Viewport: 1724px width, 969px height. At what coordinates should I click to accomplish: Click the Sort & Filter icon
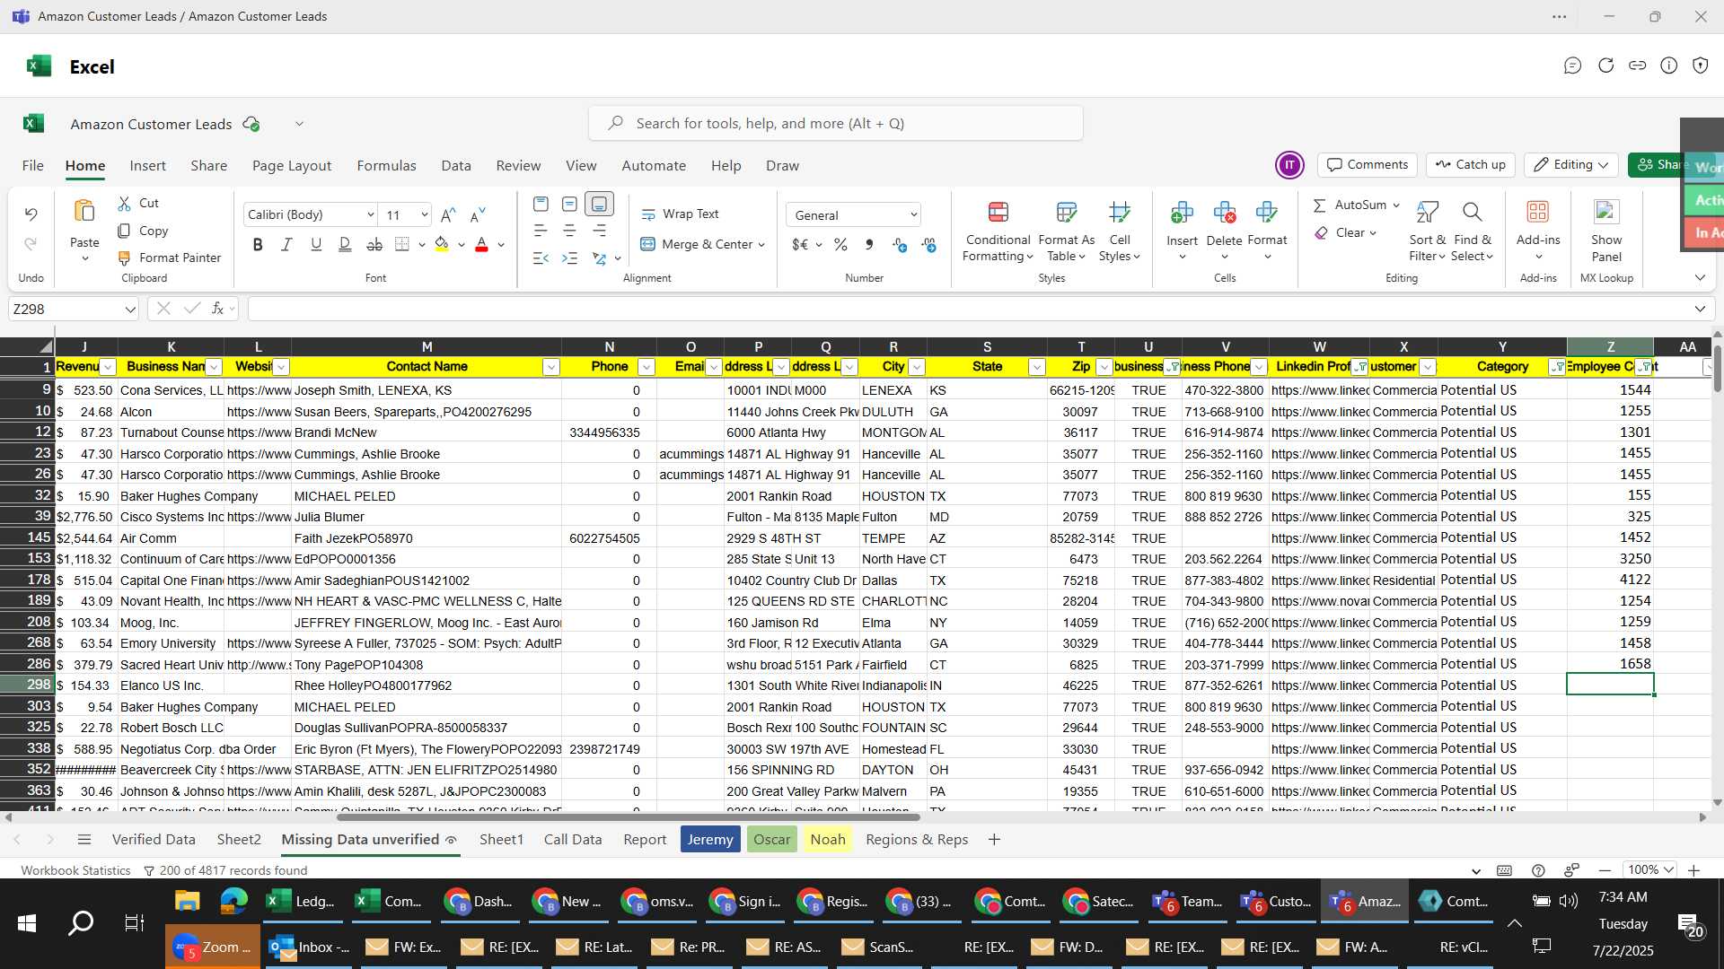point(1427,213)
